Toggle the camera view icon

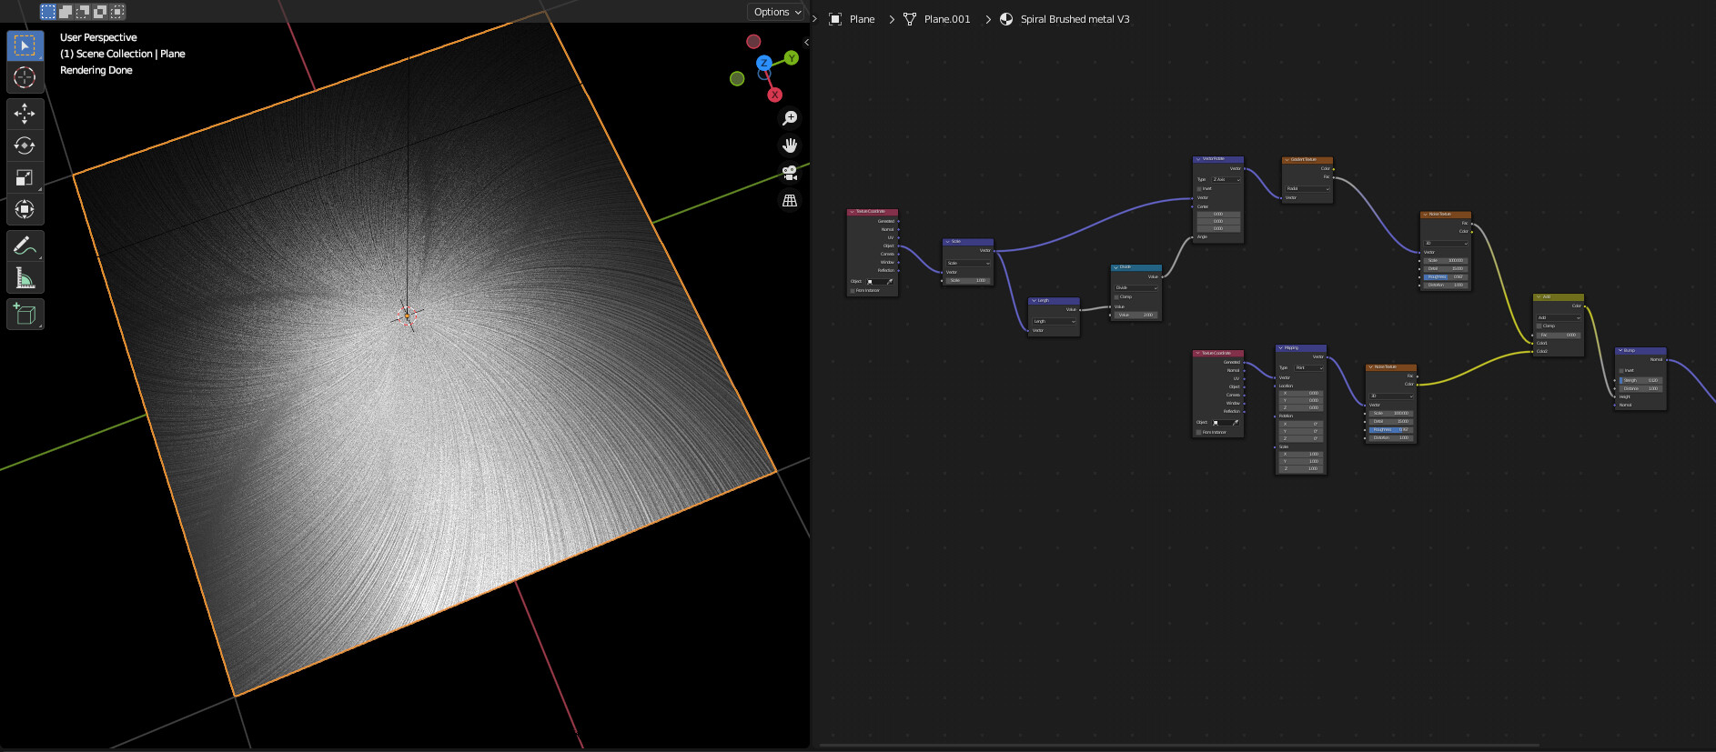click(x=790, y=173)
